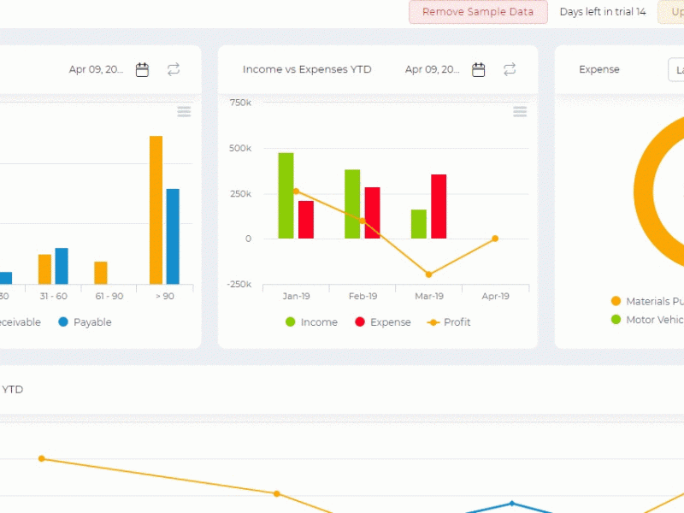Click the Remove Sample Data button
Image resolution: width=684 pixels, height=513 pixels.
pos(478,12)
